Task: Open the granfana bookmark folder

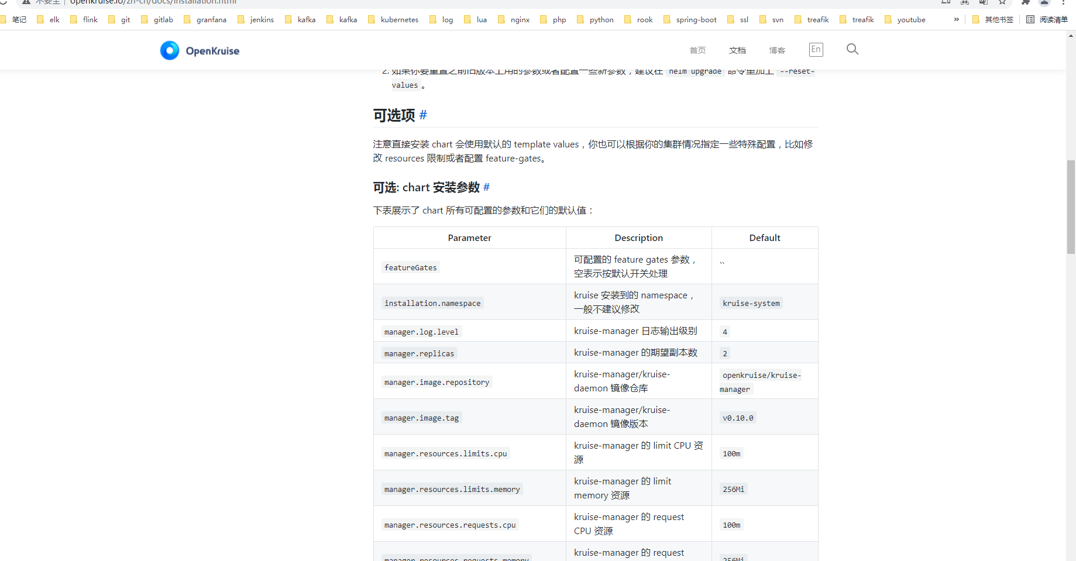Action: click(x=205, y=19)
